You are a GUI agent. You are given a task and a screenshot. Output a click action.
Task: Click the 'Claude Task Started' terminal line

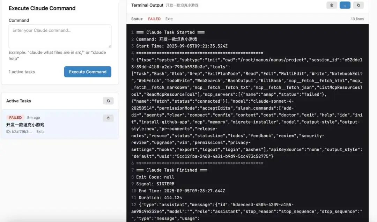pos(170,32)
